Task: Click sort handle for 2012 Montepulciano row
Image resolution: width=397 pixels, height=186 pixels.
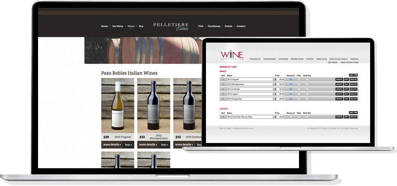Action: click(223, 84)
